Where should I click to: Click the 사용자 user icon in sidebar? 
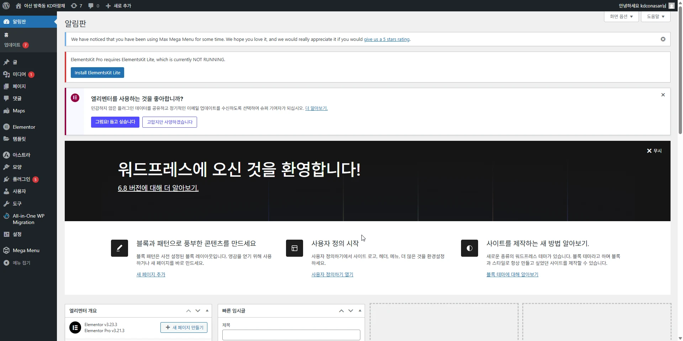(6, 191)
